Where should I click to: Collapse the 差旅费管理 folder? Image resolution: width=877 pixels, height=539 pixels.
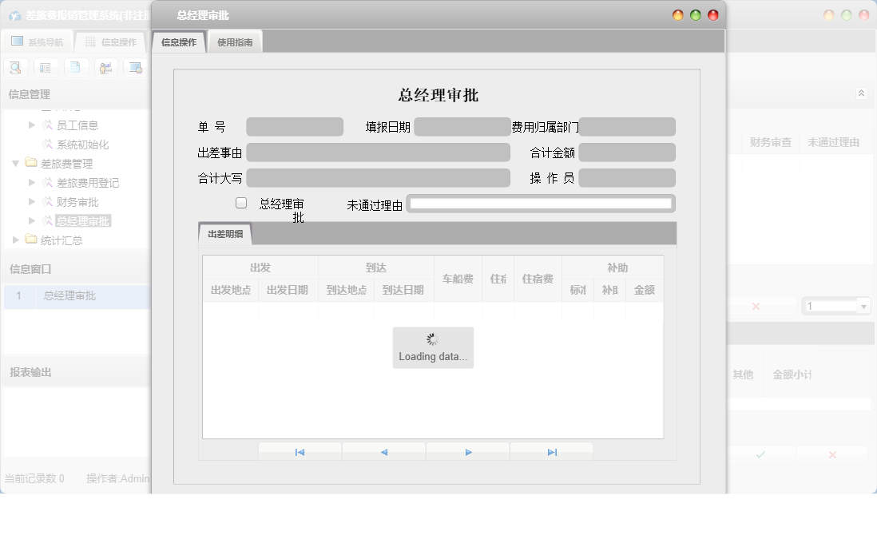[18, 164]
